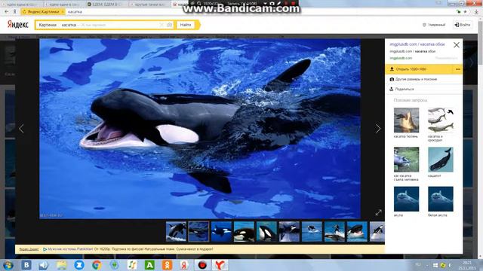
Task: Open the Yandex Browser taskbar icon
Action: point(220,265)
